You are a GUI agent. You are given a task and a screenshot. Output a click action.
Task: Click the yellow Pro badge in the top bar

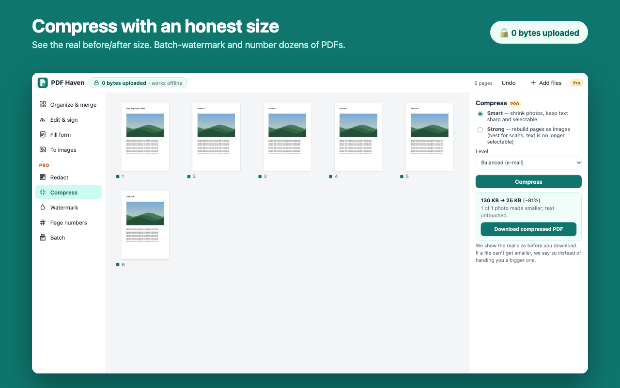[576, 83]
